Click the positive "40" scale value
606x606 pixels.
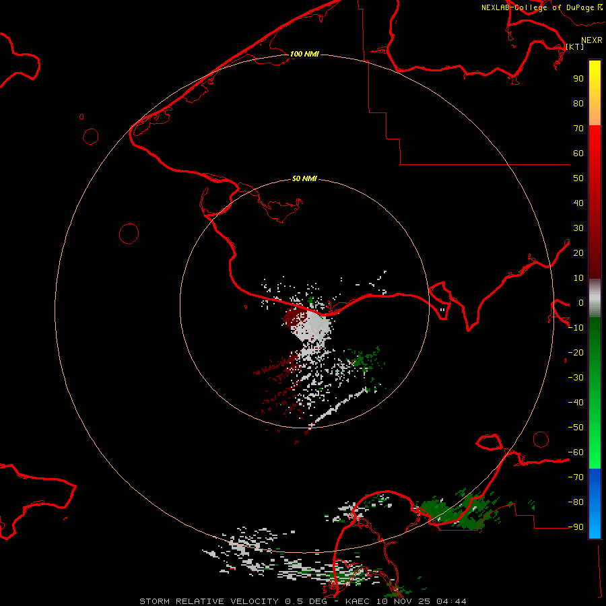coord(578,203)
